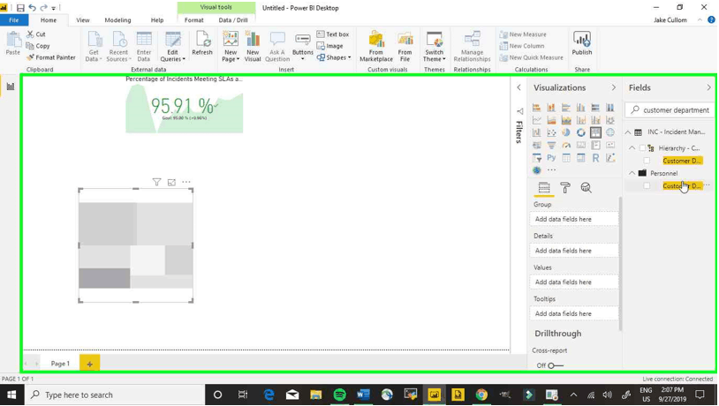The width and height of the screenshot is (719, 406).
Task: Click the customer department search field
Action: click(669, 110)
